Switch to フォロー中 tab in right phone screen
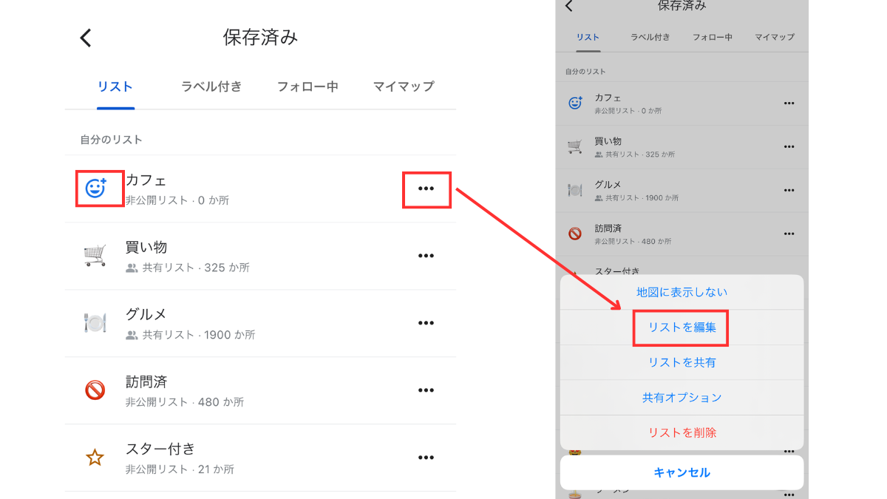 (x=713, y=37)
